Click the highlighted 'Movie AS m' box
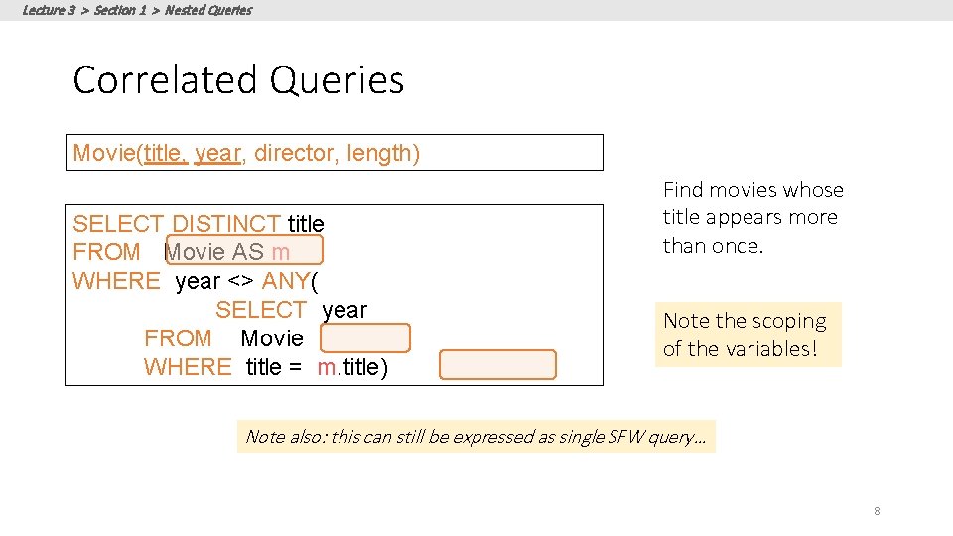This screenshot has height=536, width=953. 244,250
